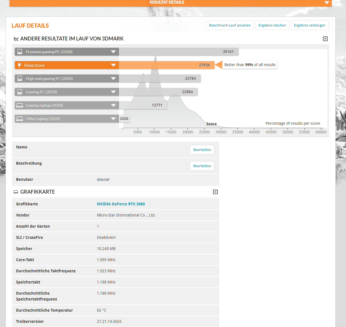Image resolution: width=346 pixels, height=327 pixels.
Task: Click the desktop icon beside Gaming PC (2020)
Action: [20, 92]
